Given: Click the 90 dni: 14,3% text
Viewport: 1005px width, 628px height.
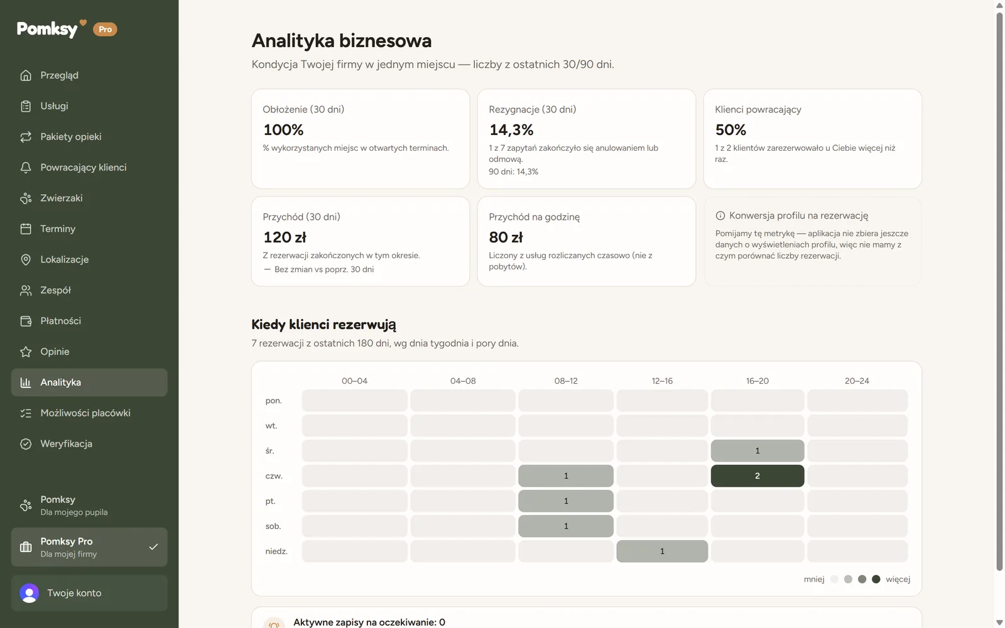Looking at the screenshot, I should point(514,171).
